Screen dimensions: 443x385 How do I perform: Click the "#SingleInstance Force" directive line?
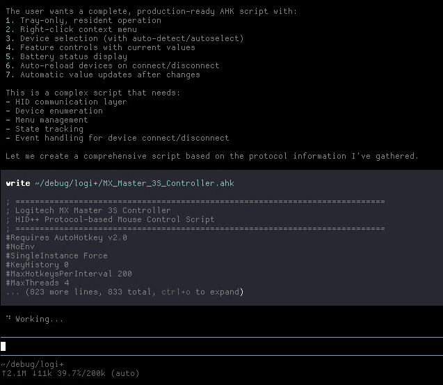(56, 256)
